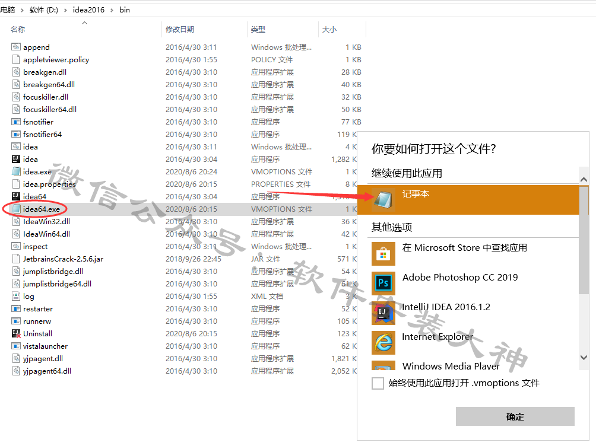Image resolution: width=596 pixels, height=446 pixels.
Task: Click 在 Microsoft Store 中查找应用 text
Action: 464,248
